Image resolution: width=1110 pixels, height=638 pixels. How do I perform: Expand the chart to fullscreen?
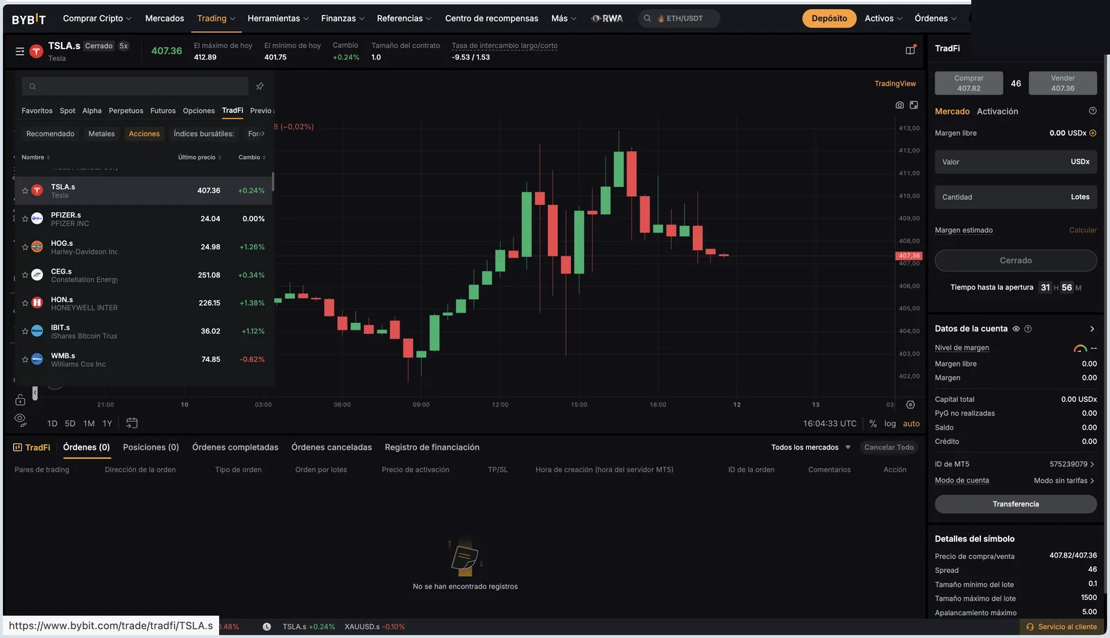coord(914,105)
